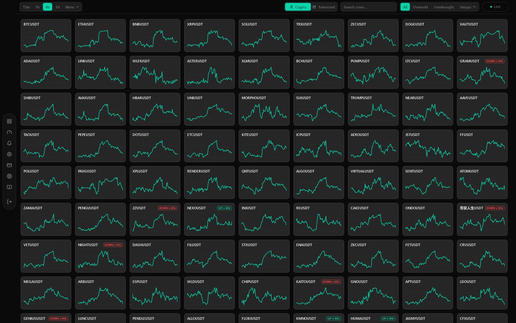Click UP + VOL badge on HUMAUSDT
Image resolution: width=516 pixels, height=323 pixels.
pos(388,318)
